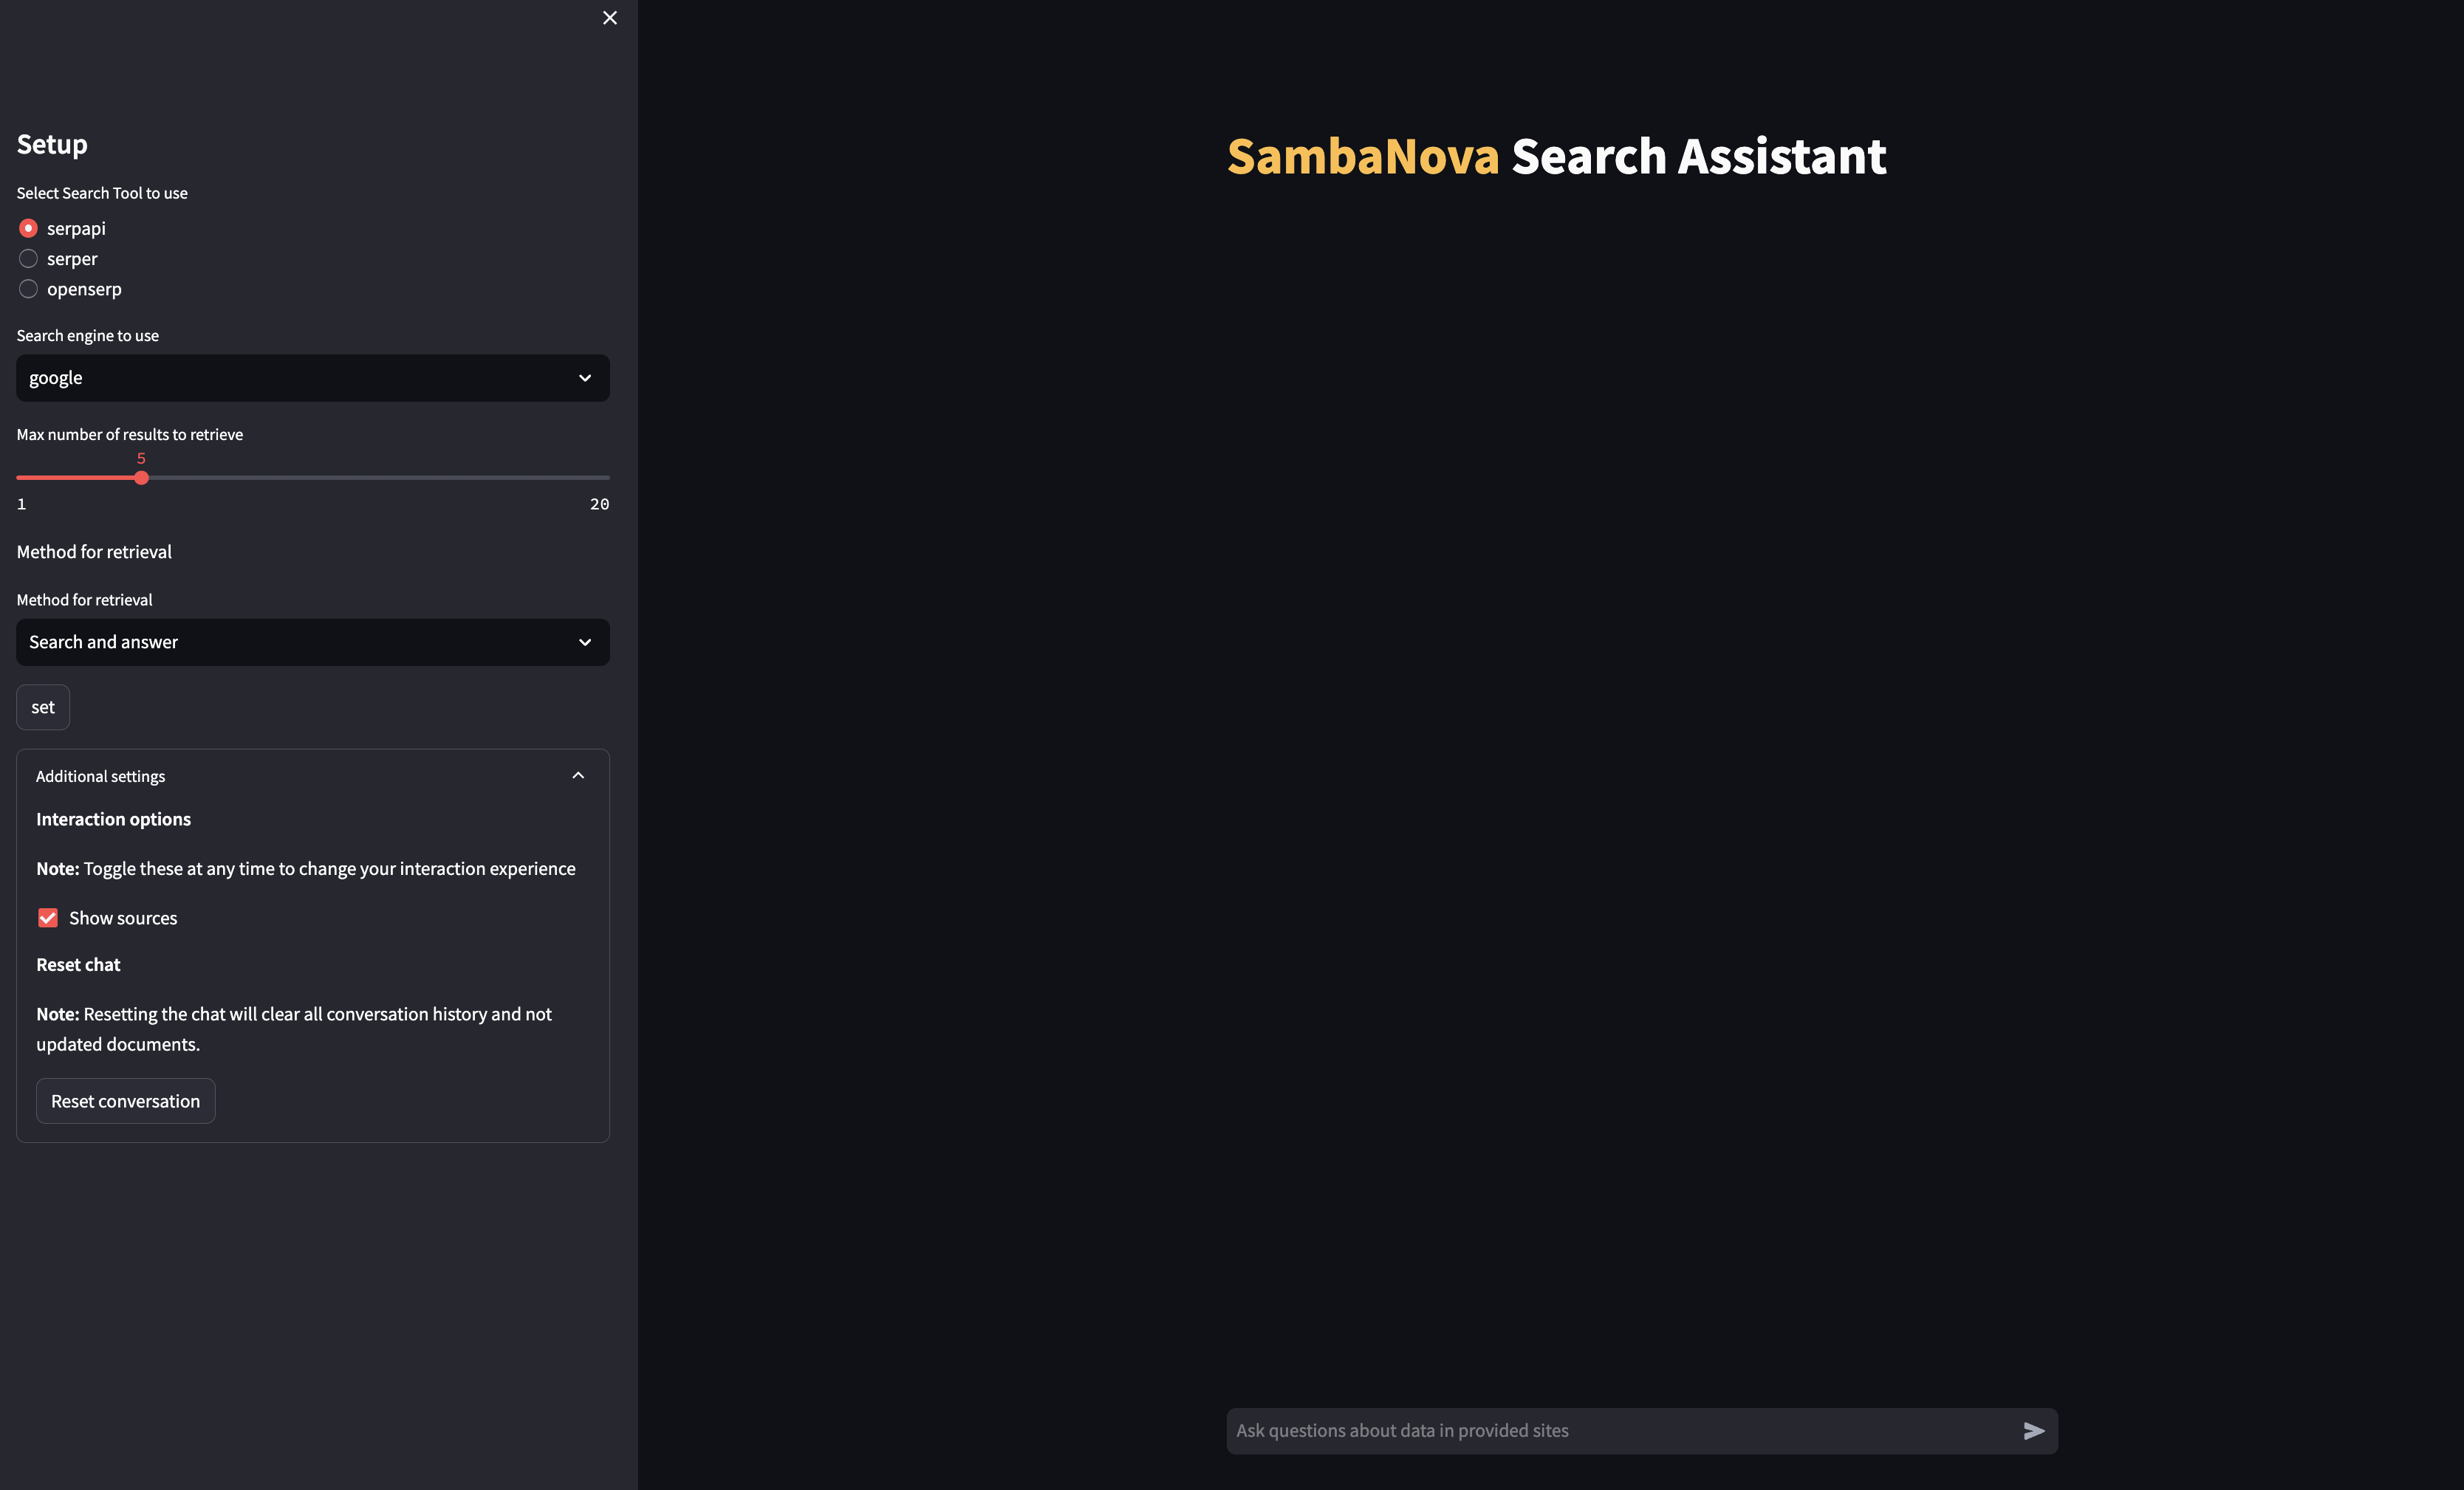Click the max results slider handle at 5
This screenshot has width=2464, height=1490.
(141, 478)
